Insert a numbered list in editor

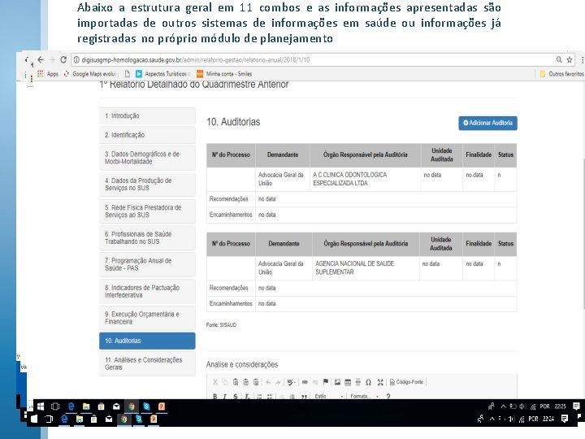pos(260,397)
